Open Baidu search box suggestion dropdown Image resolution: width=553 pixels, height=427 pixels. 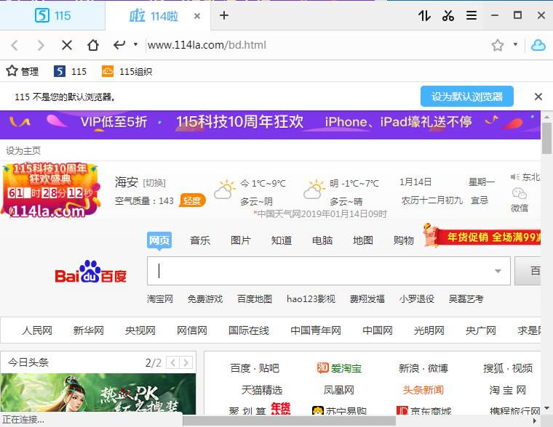[498, 272]
